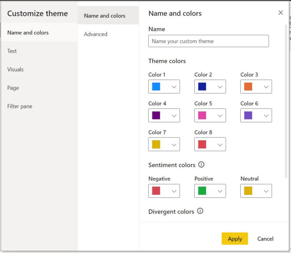Expand the Color 6 dropdown arrow
Viewport: 291px width, 253px height.
click(x=266, y=116)
